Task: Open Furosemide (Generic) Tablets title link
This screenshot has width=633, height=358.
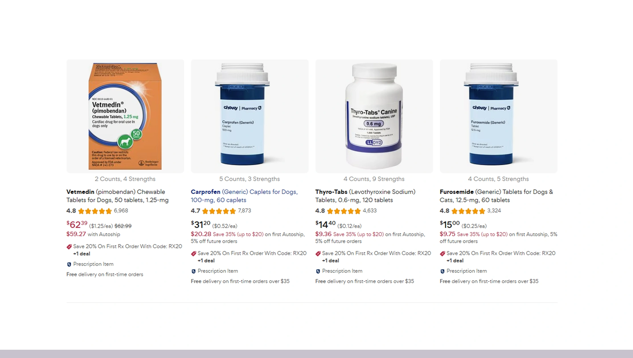Action: pyautogui.click(x=496, y=196)
